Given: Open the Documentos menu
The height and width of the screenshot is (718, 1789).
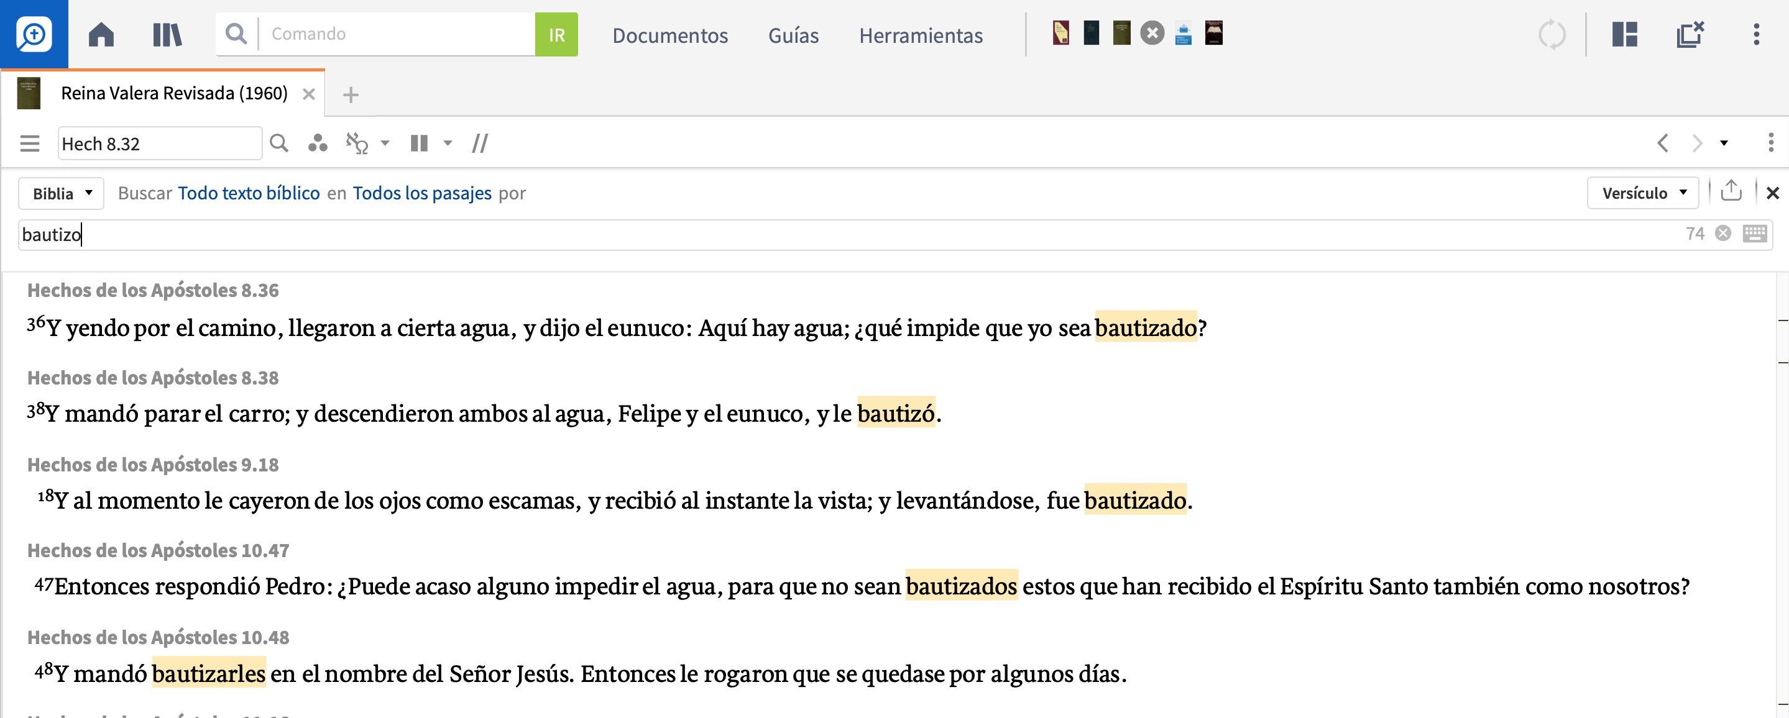Looking at the screenshot, I should (x=669, y=35).
